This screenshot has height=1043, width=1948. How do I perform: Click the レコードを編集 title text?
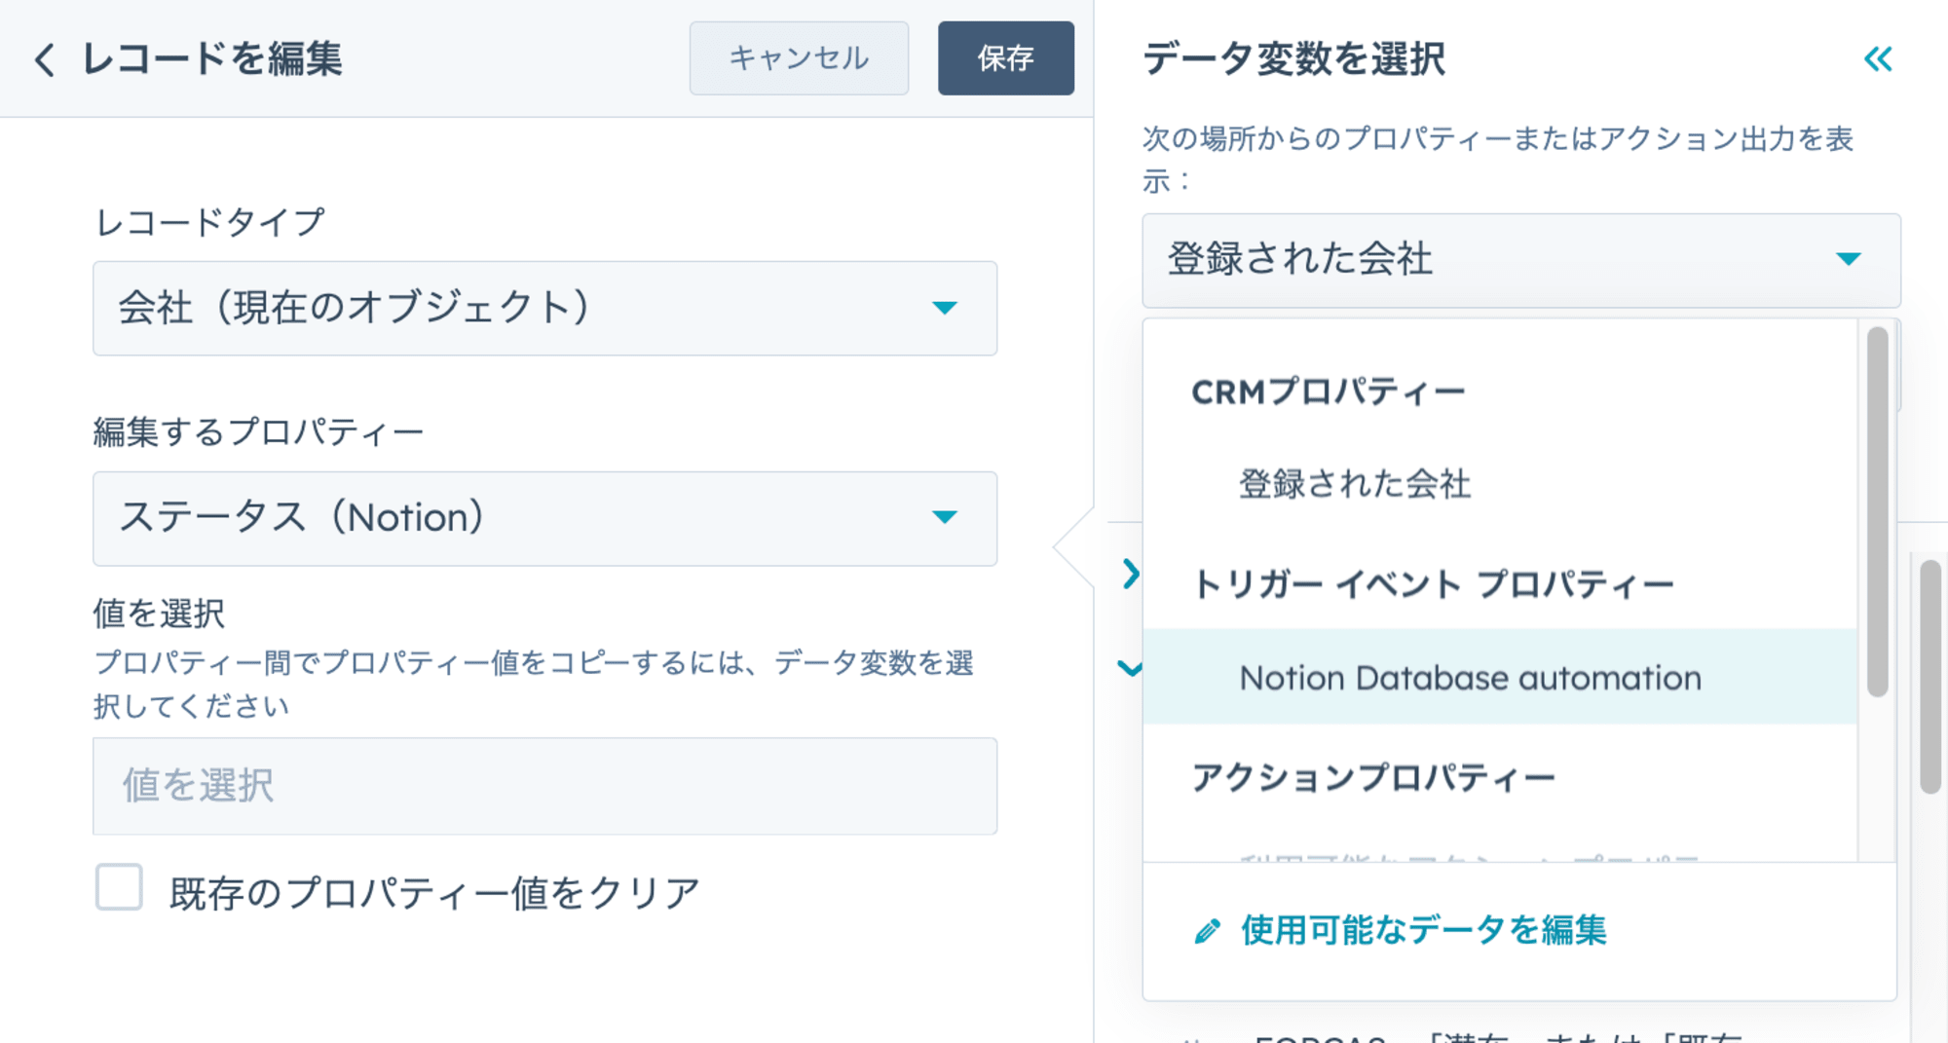click(x=212, y=58)
